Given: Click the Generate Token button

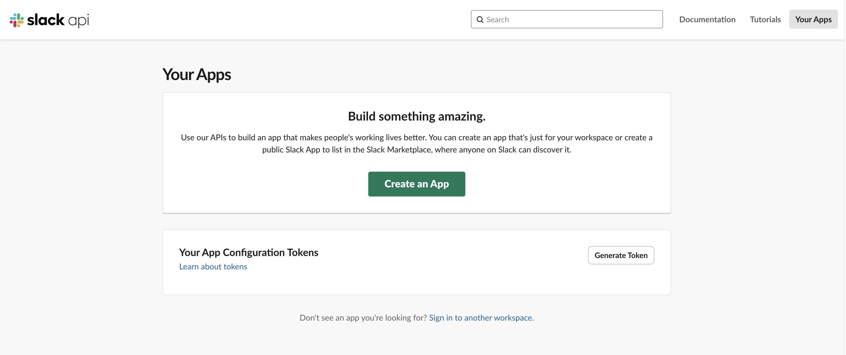Looking at the screenshot, I should 620,255.
